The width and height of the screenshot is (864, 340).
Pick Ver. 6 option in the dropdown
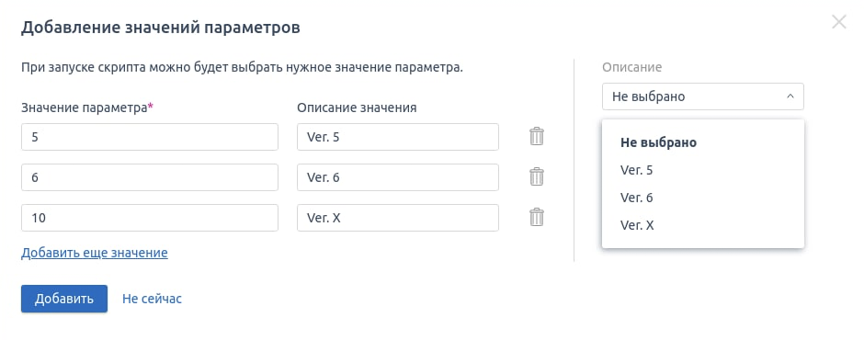point(636,198)
